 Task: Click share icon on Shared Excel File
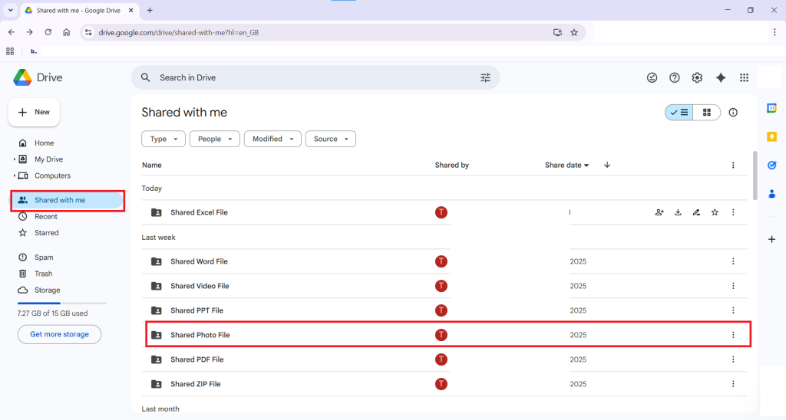click(x=659, y=212)
